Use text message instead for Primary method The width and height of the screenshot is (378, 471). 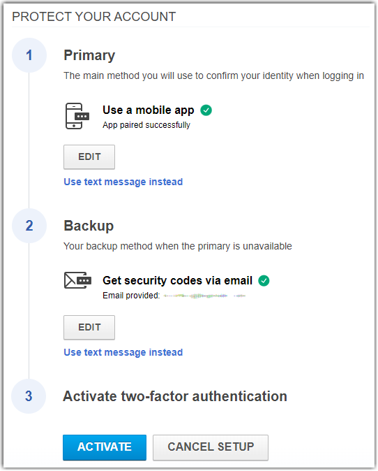[123, 182]
